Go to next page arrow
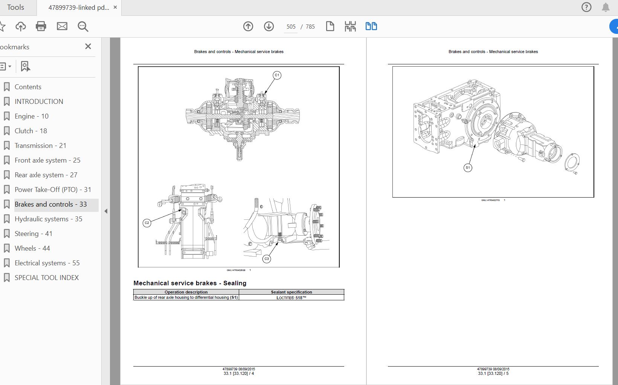 tap(269, 26)
